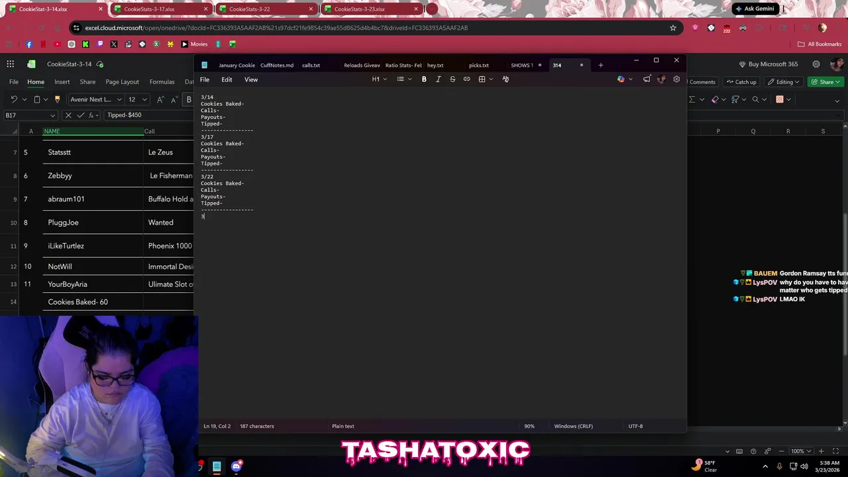Click the Excel Format Painter icon
This screenshot has height=477, width=848.
click(x=57, y=99)
